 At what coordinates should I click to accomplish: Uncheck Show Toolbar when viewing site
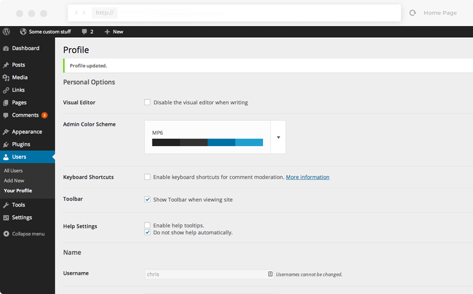147,199
